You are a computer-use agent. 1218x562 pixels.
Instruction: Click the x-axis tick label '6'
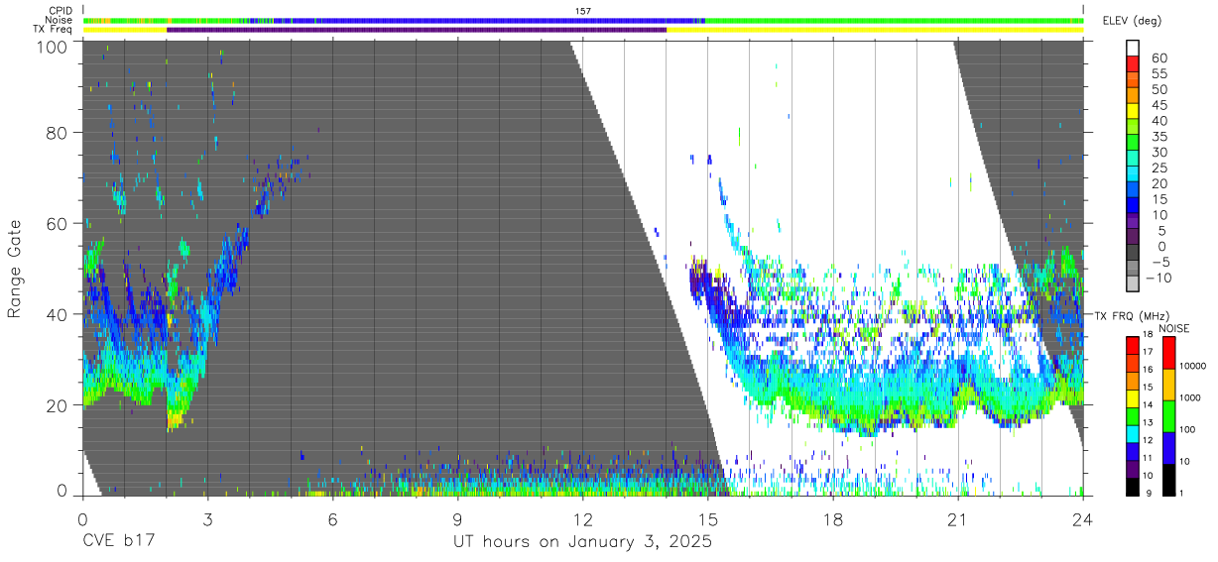tap(332, 517)
